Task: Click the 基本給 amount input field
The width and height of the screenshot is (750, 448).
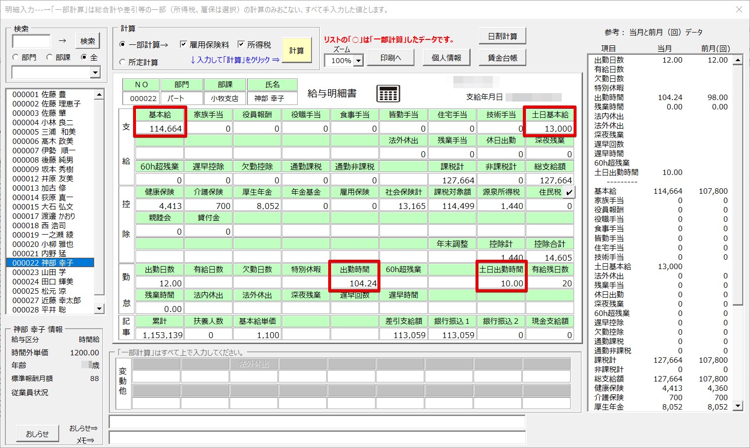Action: (x=160, y=129)
